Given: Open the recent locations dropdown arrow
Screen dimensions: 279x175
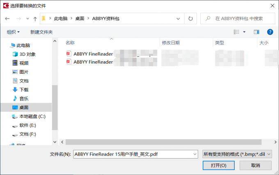Looking at the screenshot, I should [x=27, y=18].
